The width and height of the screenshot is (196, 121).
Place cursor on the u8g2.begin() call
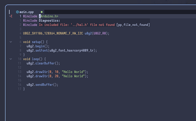[x=38, y=46]
